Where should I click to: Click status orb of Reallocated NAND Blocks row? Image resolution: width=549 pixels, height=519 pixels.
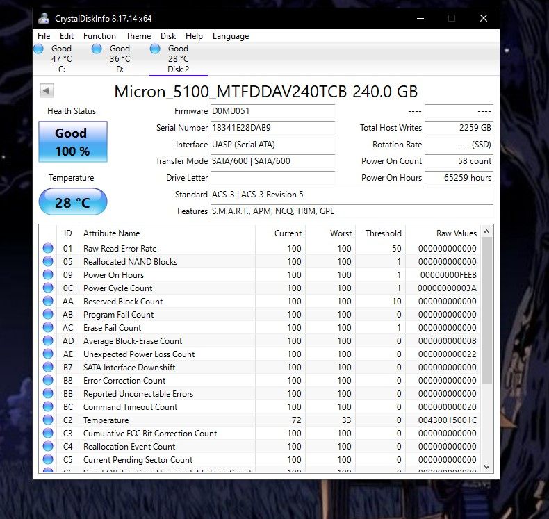pos(48,261)
